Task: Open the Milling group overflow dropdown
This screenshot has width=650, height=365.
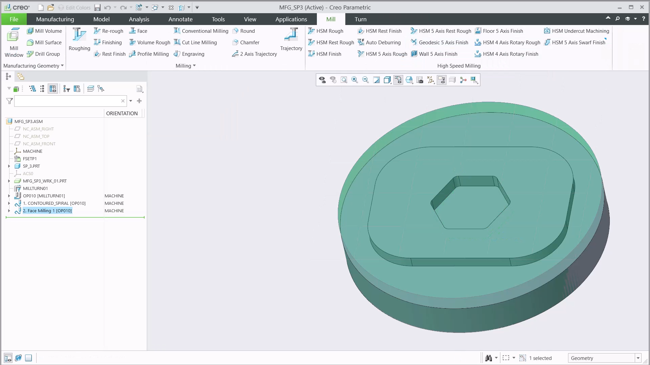Action: tap(186, 66)
